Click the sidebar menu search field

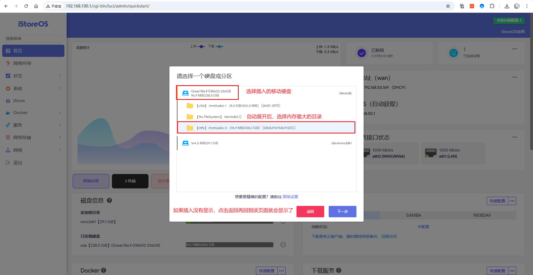point(33,39)
